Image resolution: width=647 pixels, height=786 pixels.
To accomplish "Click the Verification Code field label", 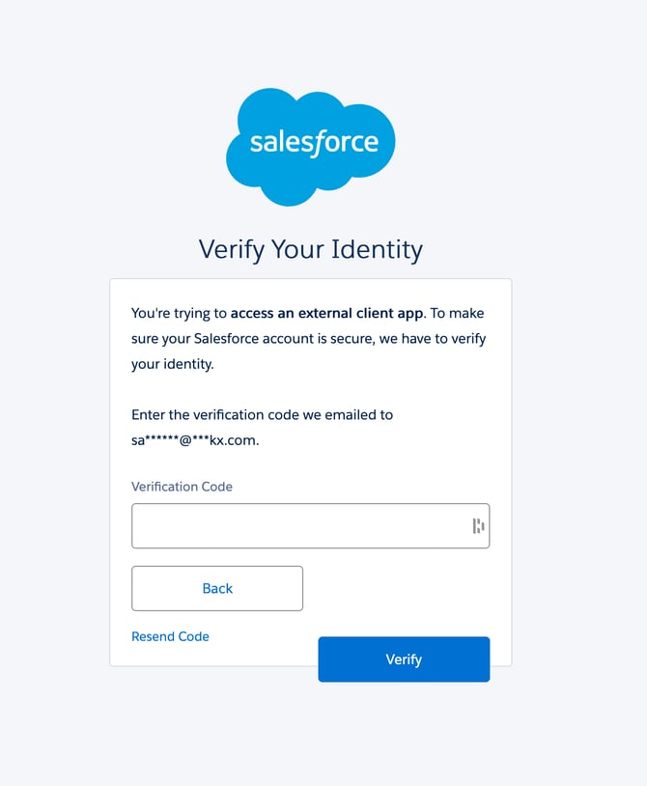I will pyautogui.click(x=182, y=487).
